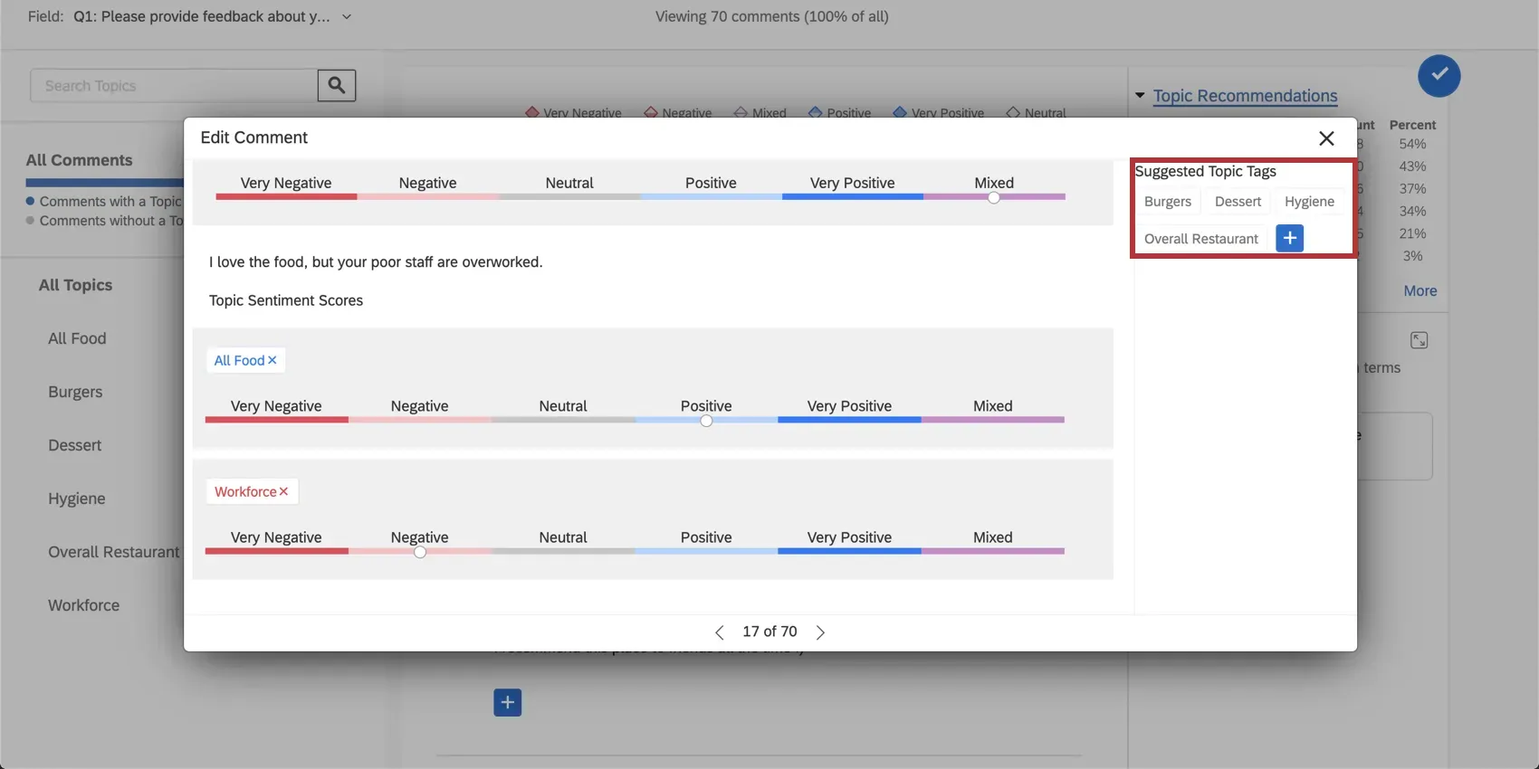Click the search magnifier icon button
The width and height of the screenshot is (1539, 769).
[336, 85]
